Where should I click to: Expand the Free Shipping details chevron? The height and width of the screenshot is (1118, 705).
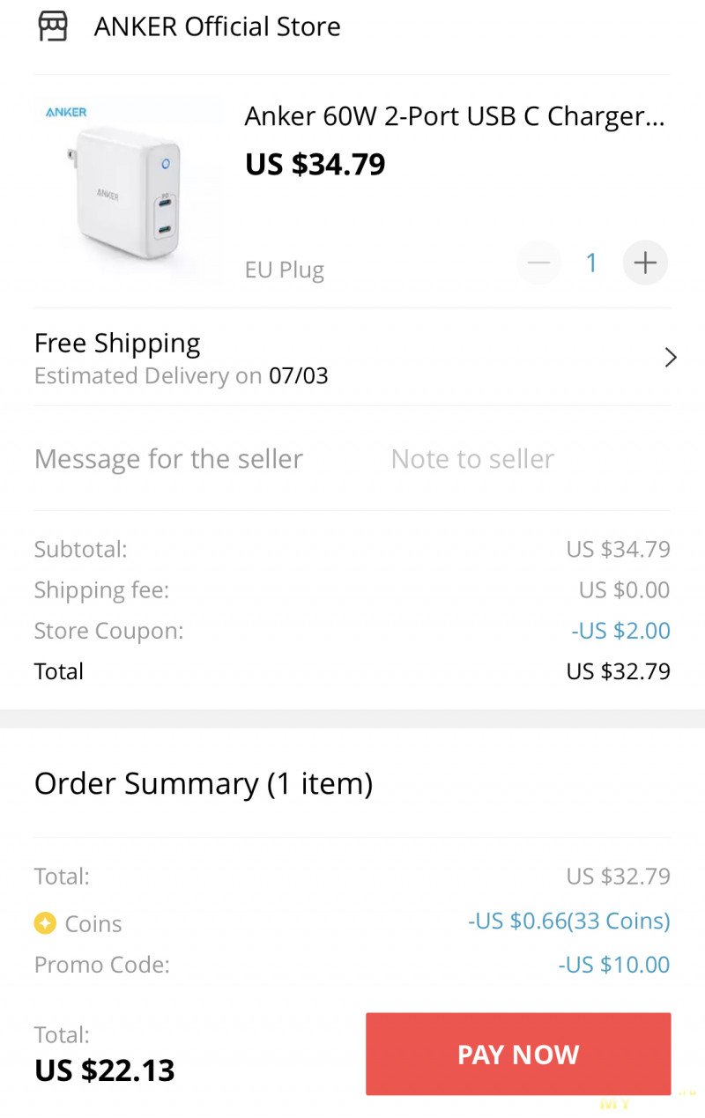click(x=672, y=357)
